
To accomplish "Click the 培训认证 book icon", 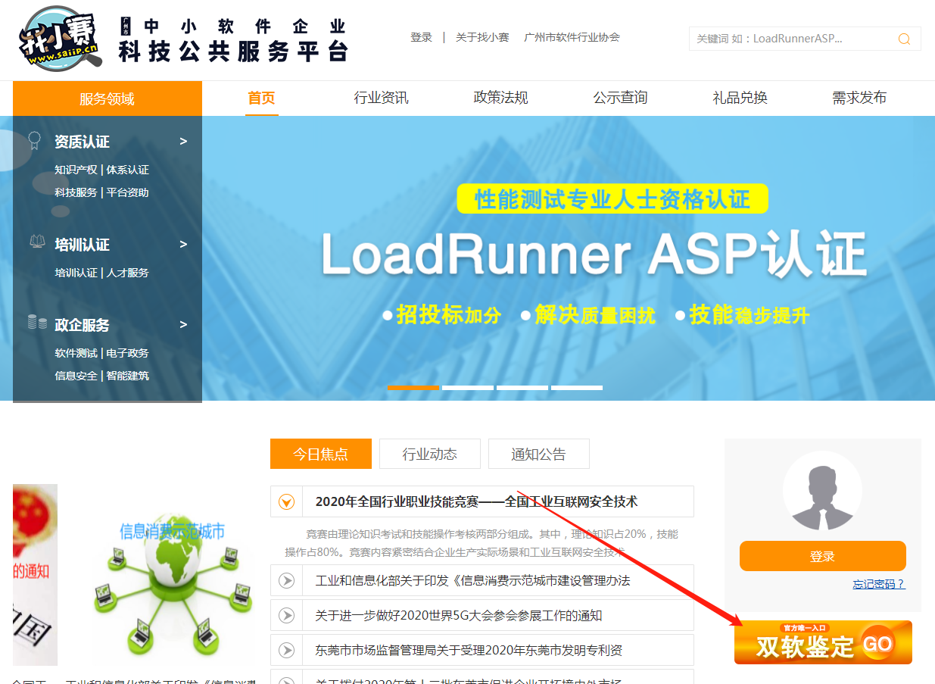I will click(x=36, y=242).
